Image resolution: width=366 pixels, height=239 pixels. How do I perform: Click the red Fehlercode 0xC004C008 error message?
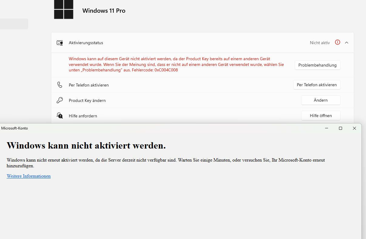tap(176, 64)
